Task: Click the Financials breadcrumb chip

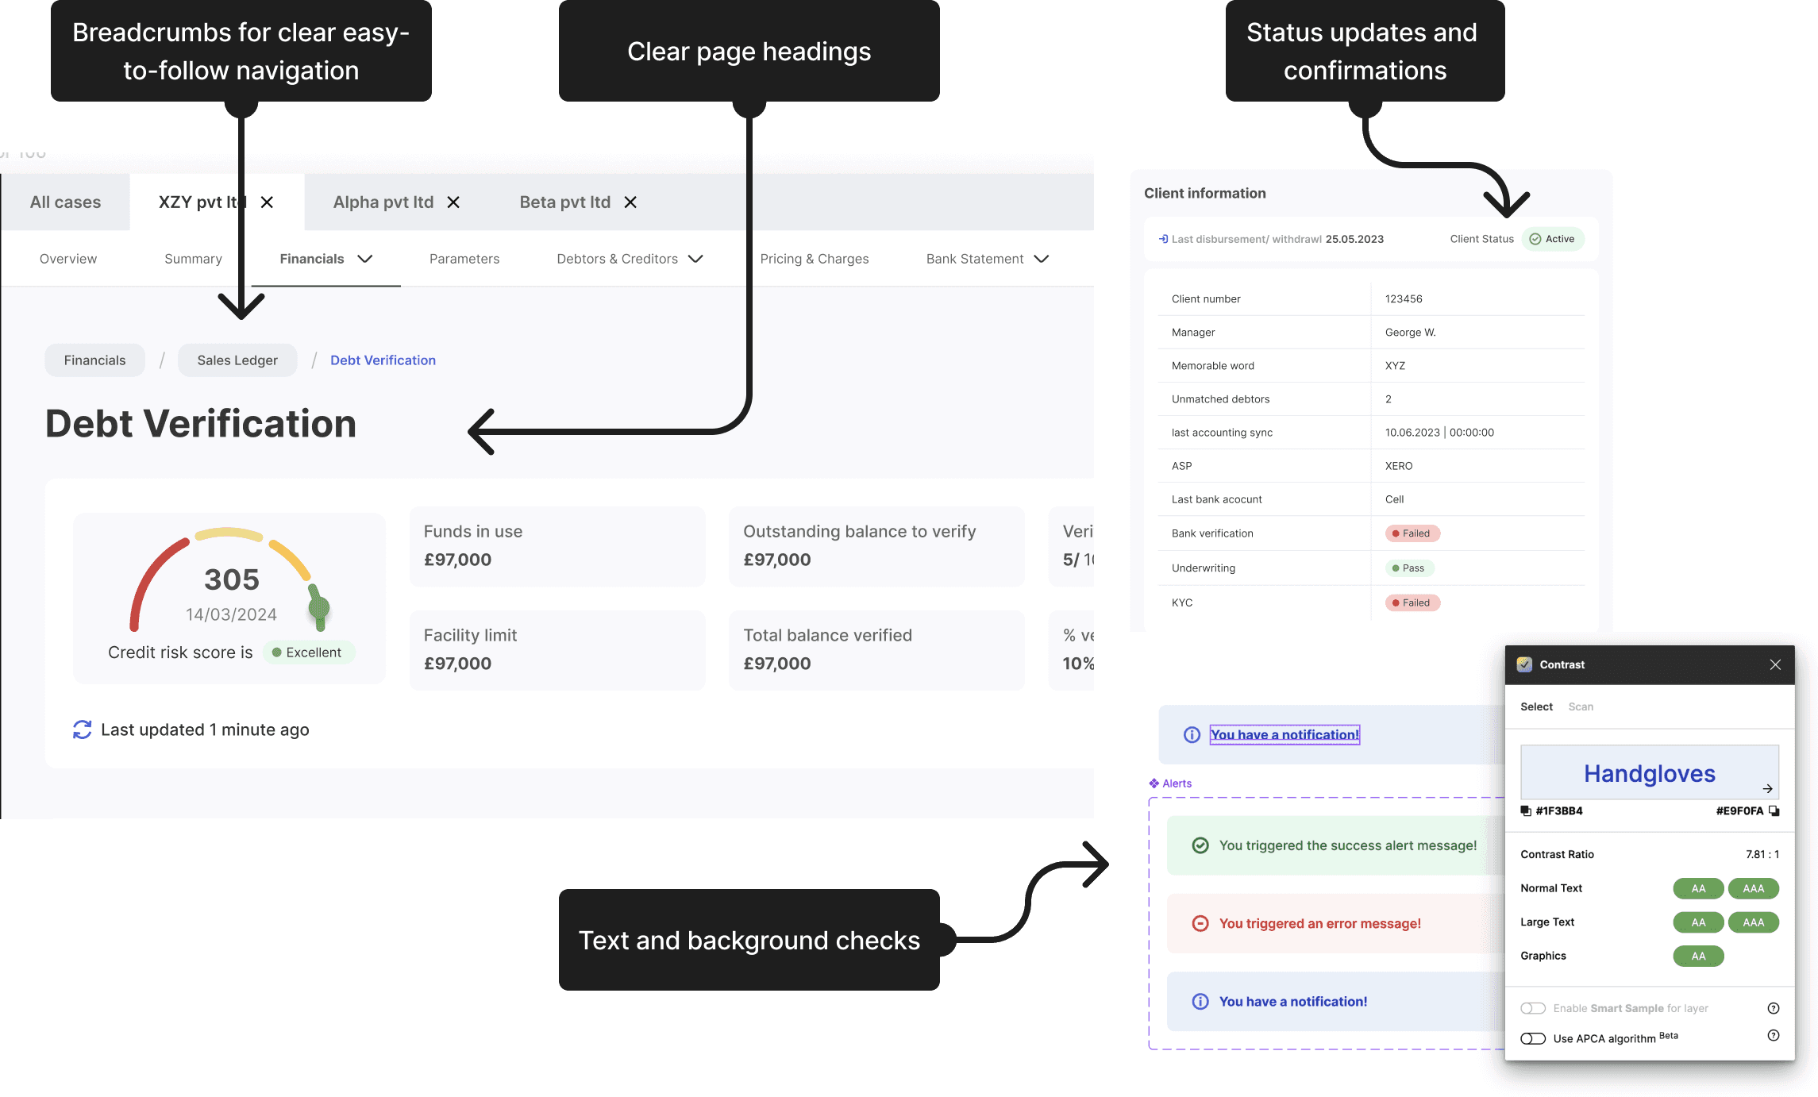Action: click(94, 360)
